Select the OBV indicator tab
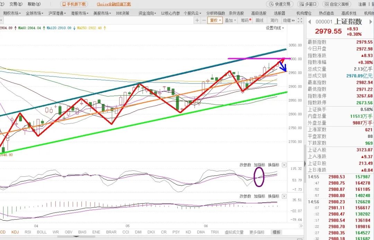Image resolution: width=374 pixels, height=240 pixels. 69,232
